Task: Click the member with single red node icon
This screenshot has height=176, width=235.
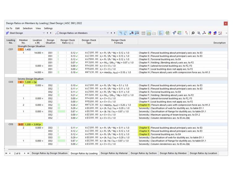Action: pyautogui.click(x=131, y=33)
